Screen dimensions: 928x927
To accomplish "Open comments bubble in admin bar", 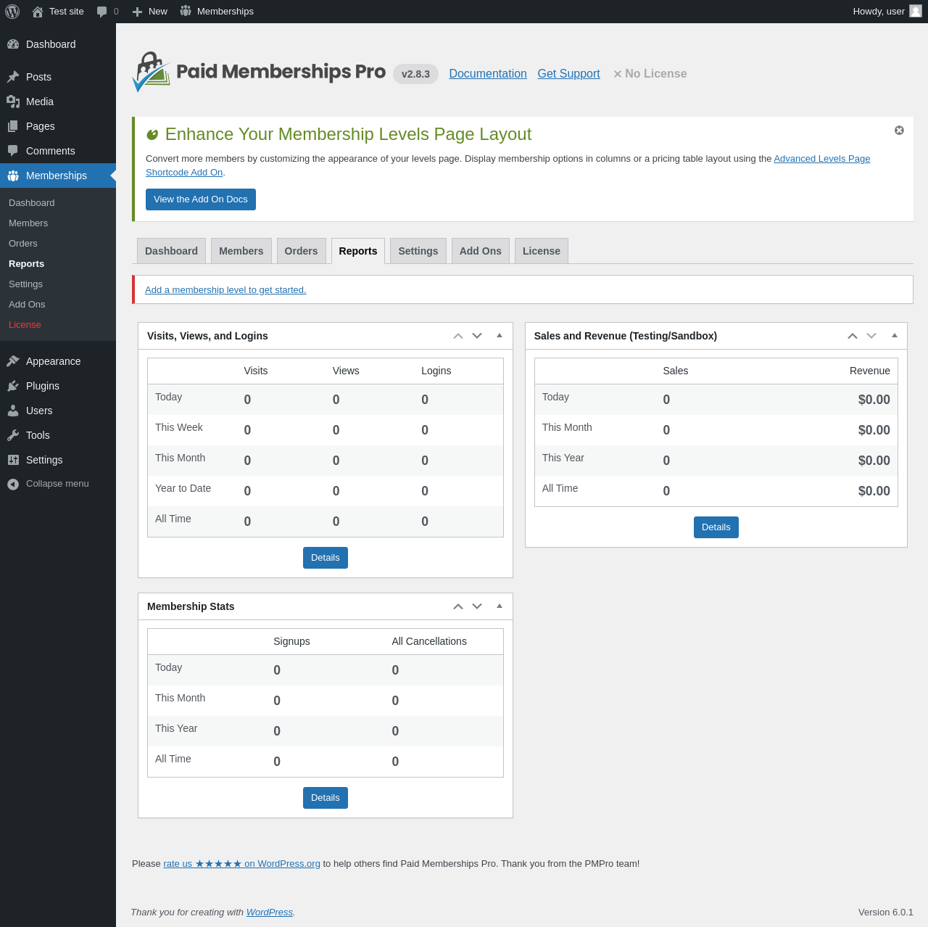I will point(102,12).
